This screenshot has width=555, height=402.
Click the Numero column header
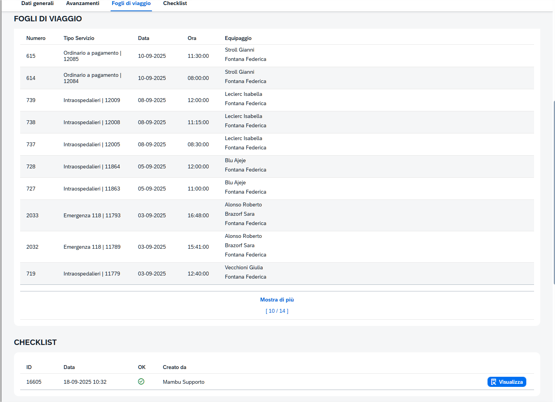(36, 38)
